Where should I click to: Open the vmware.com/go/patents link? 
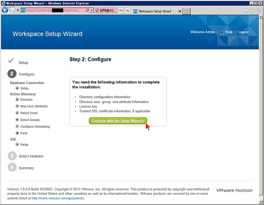tap(58, 198)
